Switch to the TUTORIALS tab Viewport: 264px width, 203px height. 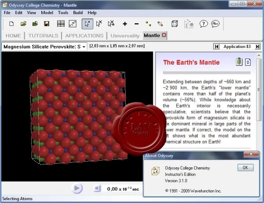point(43,36)
